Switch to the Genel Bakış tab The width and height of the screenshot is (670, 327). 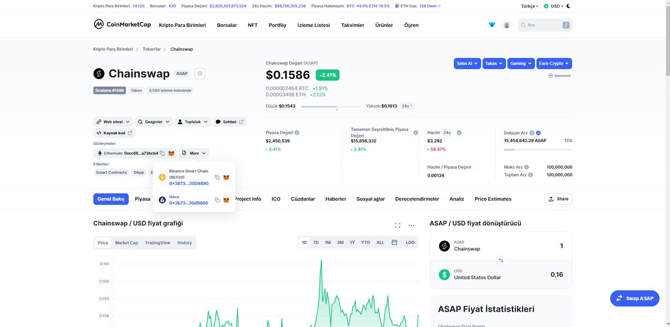(111, 199)
